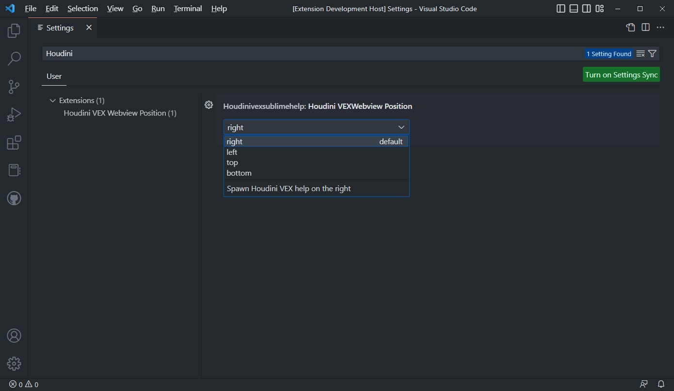Choose 'left' option in dropdown list
The height and width of the screenshot is (391, 674).
coord(316,152)
